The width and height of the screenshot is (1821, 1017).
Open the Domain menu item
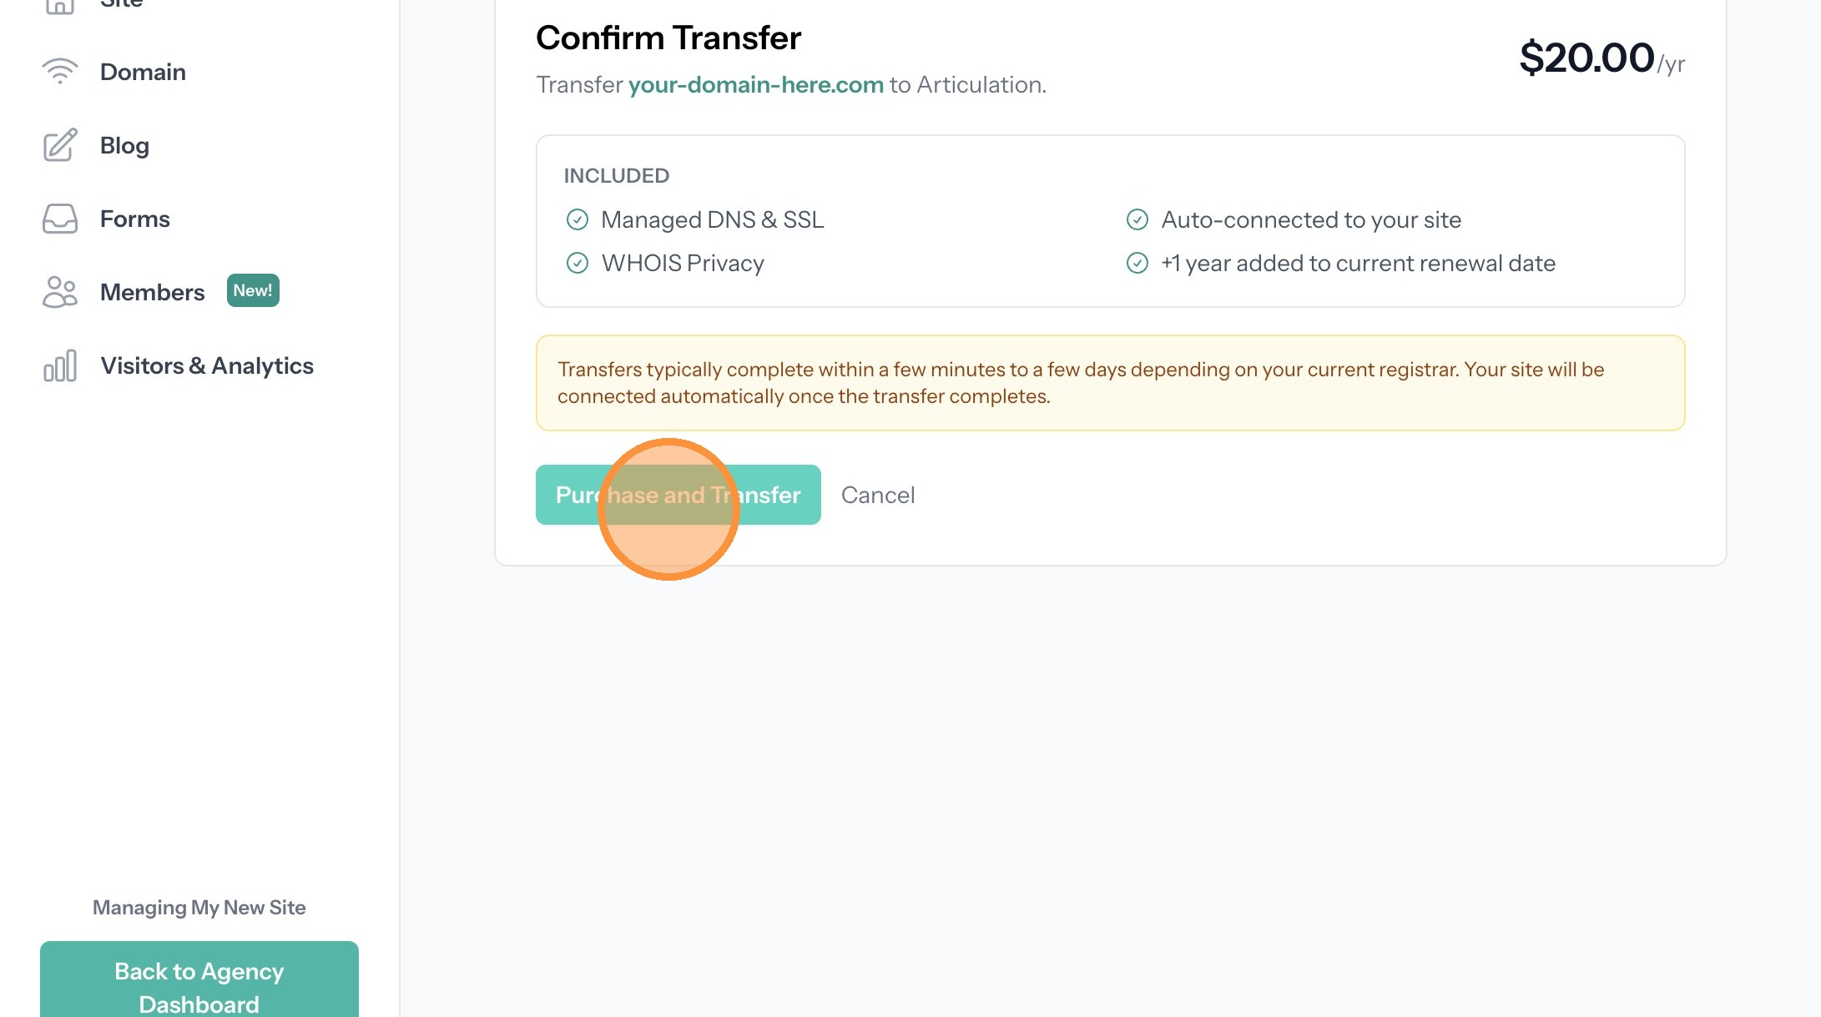143,72
